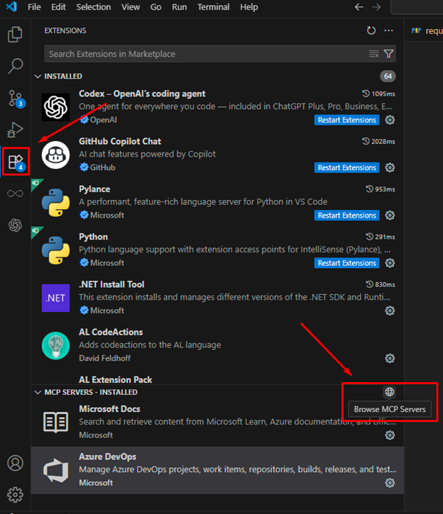Open manage gear for GitHub Copilot Chat

click(390, 168)
